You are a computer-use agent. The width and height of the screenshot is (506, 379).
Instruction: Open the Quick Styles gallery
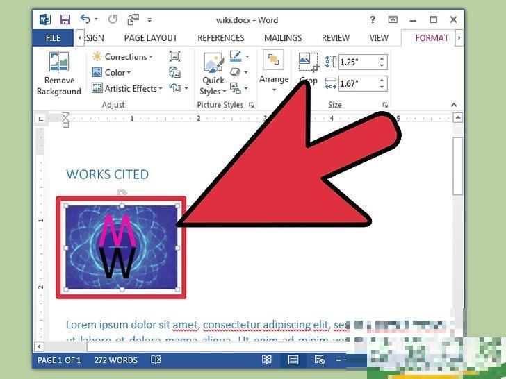(213, 74)
